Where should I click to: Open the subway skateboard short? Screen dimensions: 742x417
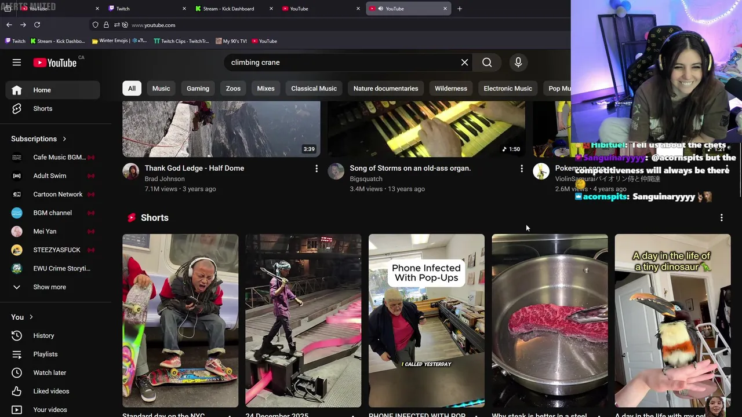click(x=180, y=321)
